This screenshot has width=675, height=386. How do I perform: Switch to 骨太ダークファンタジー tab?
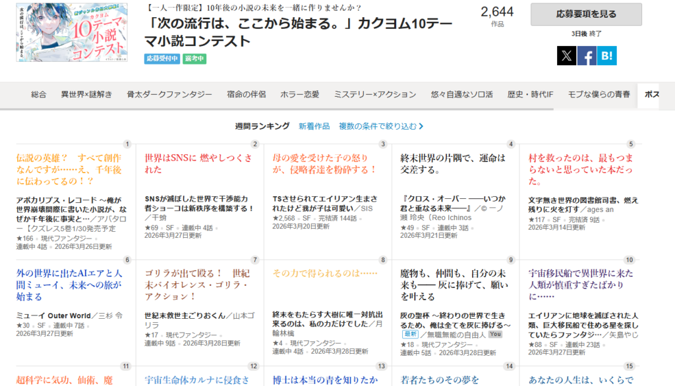coord(169,95)
